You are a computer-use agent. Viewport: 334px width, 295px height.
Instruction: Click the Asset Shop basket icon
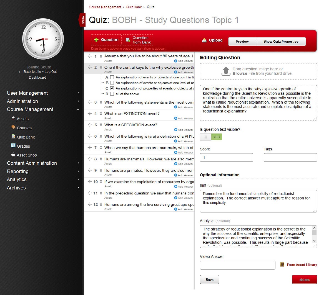[x=13, y=155]
